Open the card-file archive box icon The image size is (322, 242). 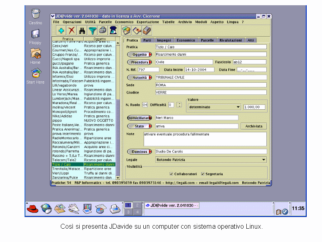[147, 31]
